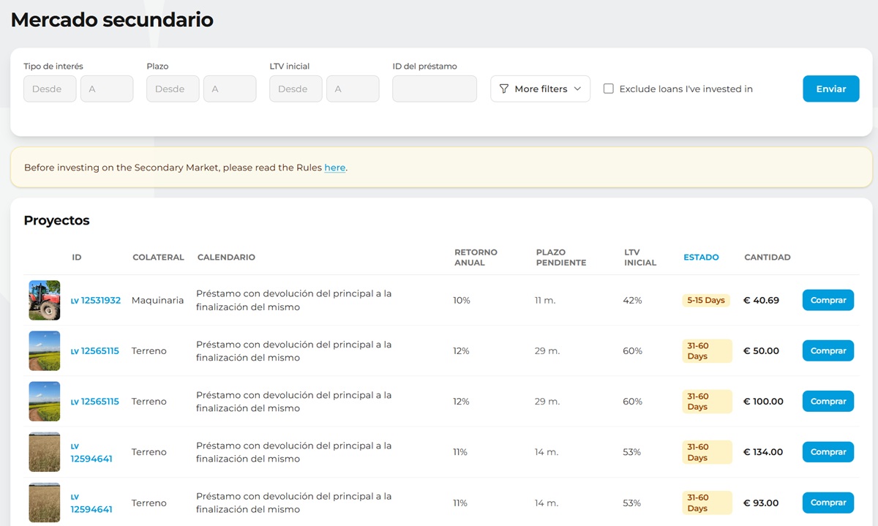Select the COLATERAL column header

(x=158, y=258)
